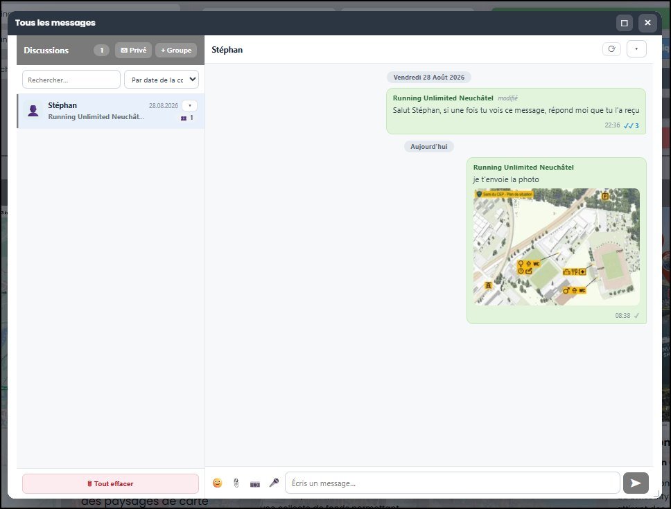Create a new group discussion
671x509 pixels.
[176, 50]
